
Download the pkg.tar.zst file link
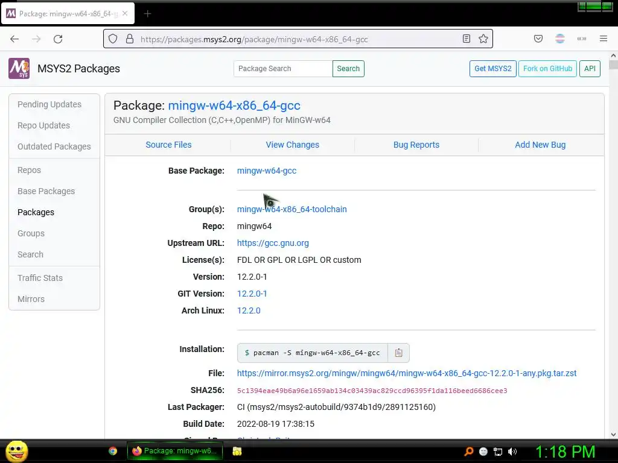pos(407,373)
